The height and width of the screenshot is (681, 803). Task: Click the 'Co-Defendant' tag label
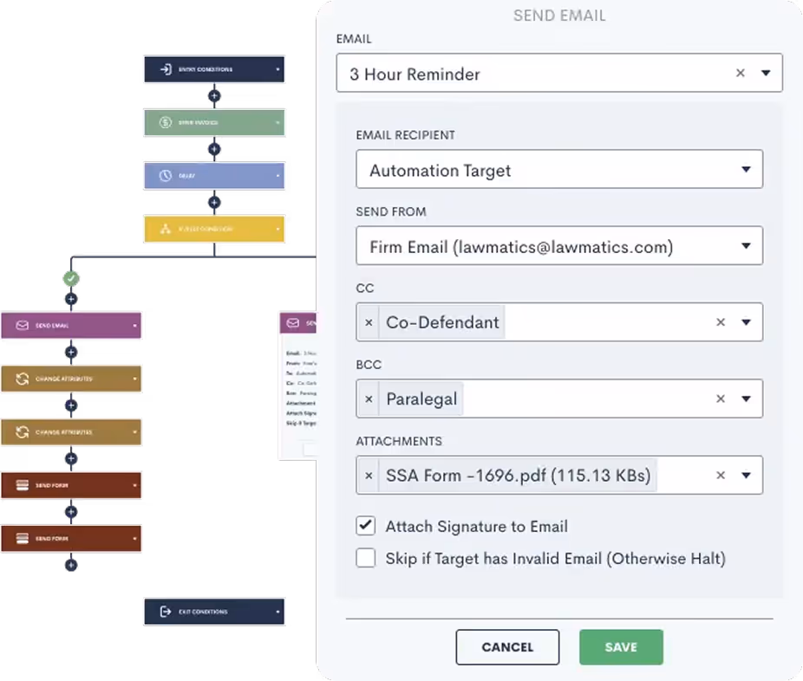(442, 322)
